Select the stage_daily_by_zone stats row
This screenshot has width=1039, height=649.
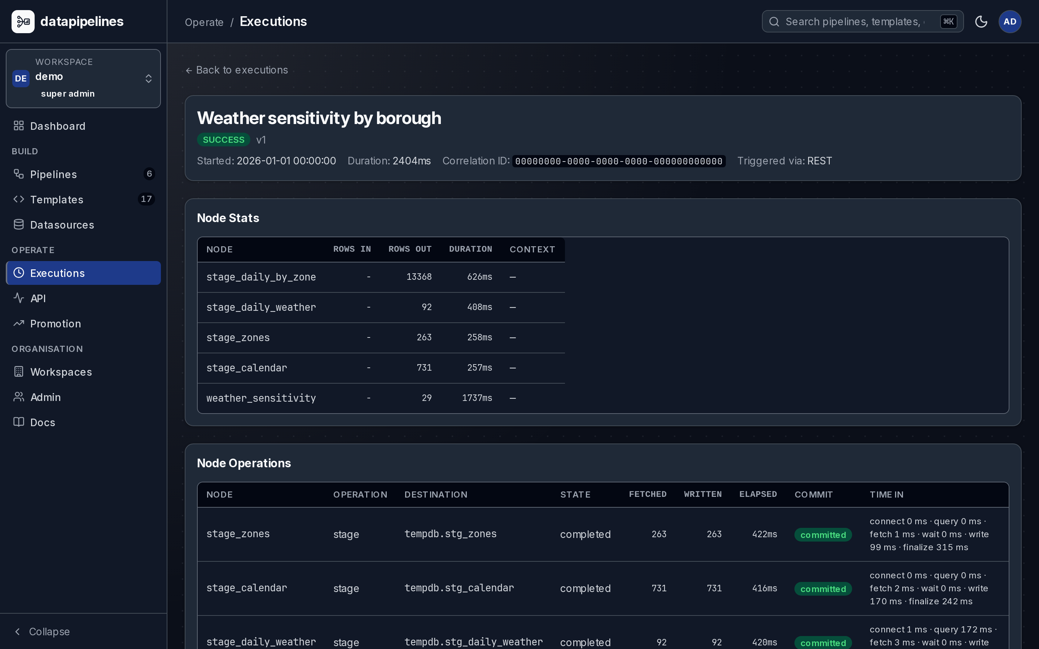click(x=381, y=277)
